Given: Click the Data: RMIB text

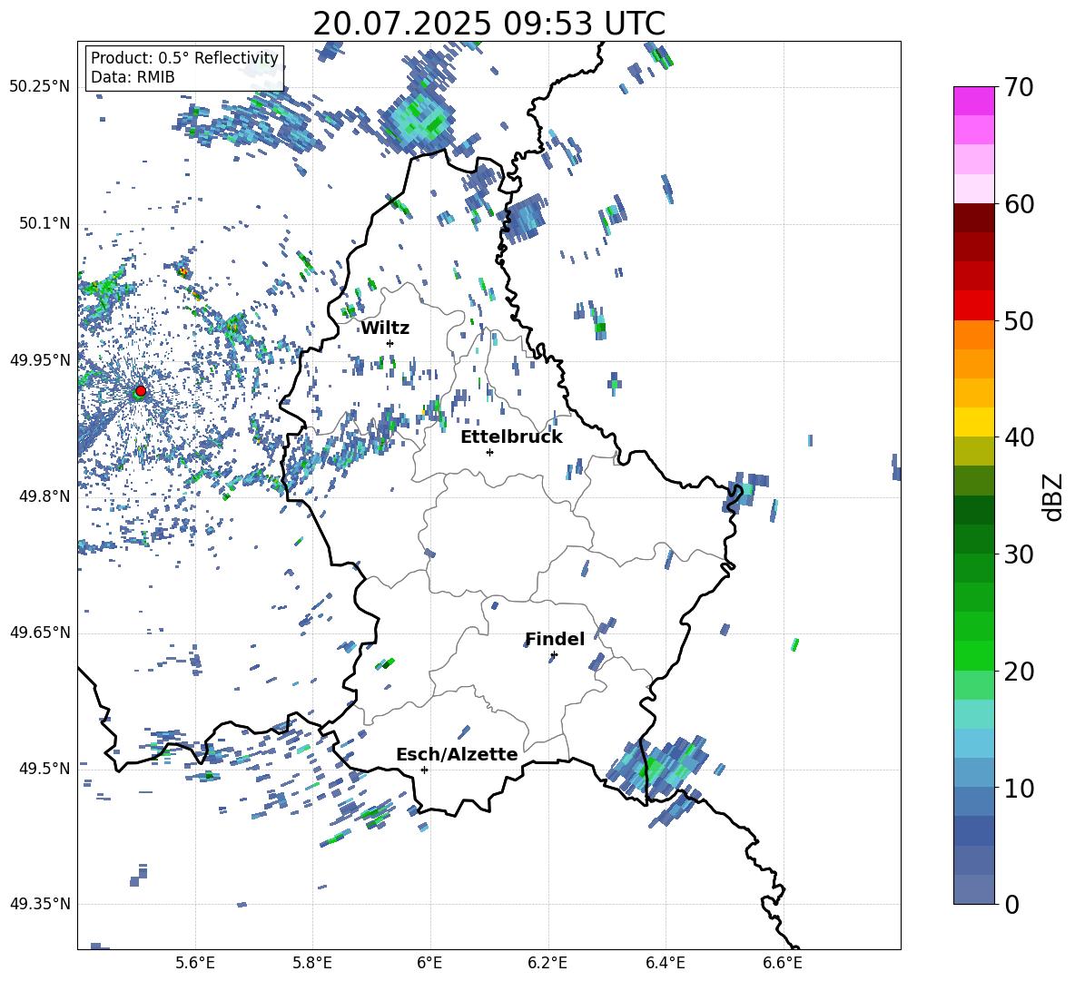Looking at the screenshot, I should 133,77.
